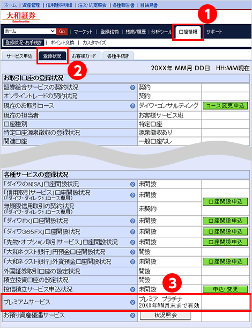Click the オンライントレードの契約状況 label

pos(40,96)
